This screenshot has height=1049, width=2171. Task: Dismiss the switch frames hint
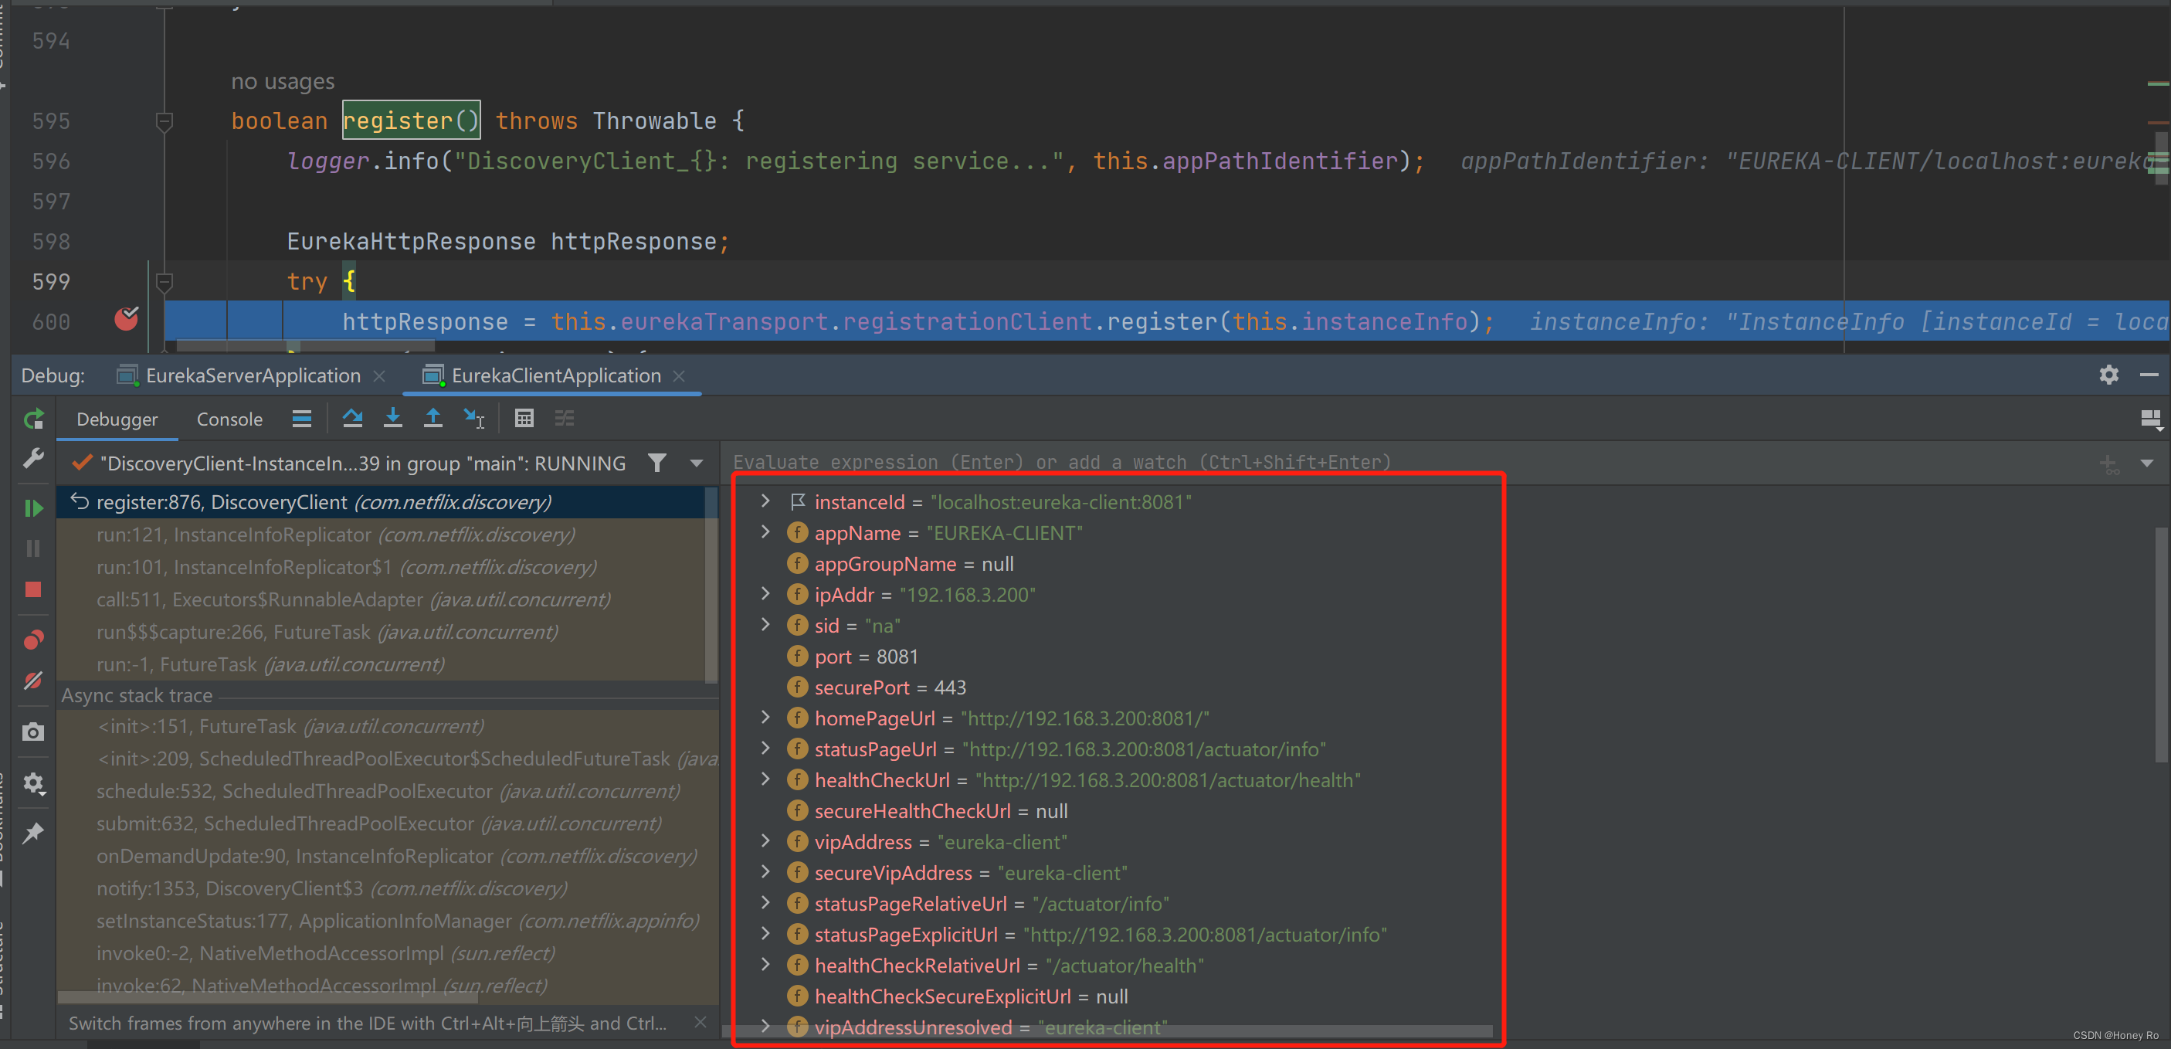point(700,1023)
